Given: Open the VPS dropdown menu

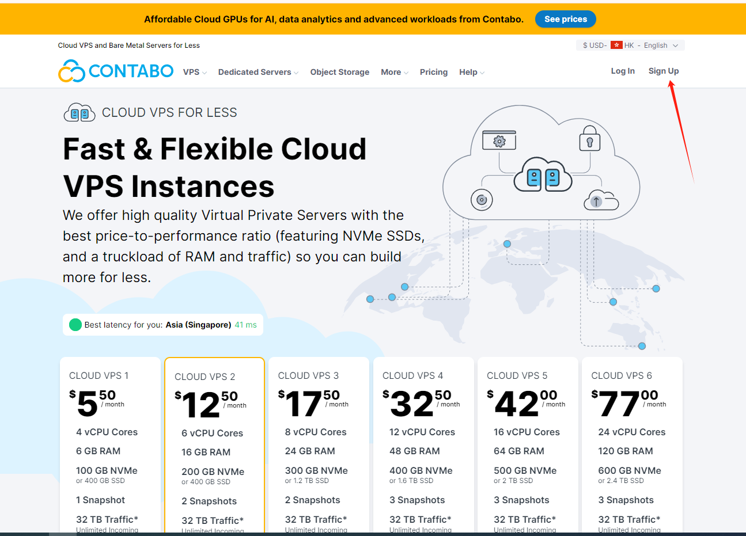Looking at the screenshot, I should [x=195, y=72].
